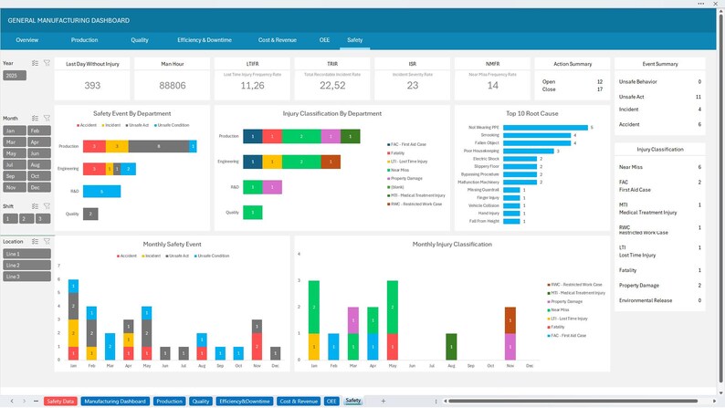The height and width of the screenshot is (408, 725).
Task: Filter by Sep in the Month slicer
Action: tap(15, 176)
